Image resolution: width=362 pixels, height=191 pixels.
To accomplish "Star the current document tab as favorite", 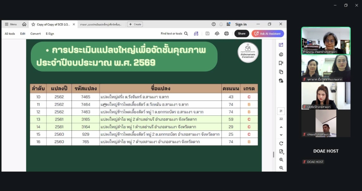I will [33, 24].
